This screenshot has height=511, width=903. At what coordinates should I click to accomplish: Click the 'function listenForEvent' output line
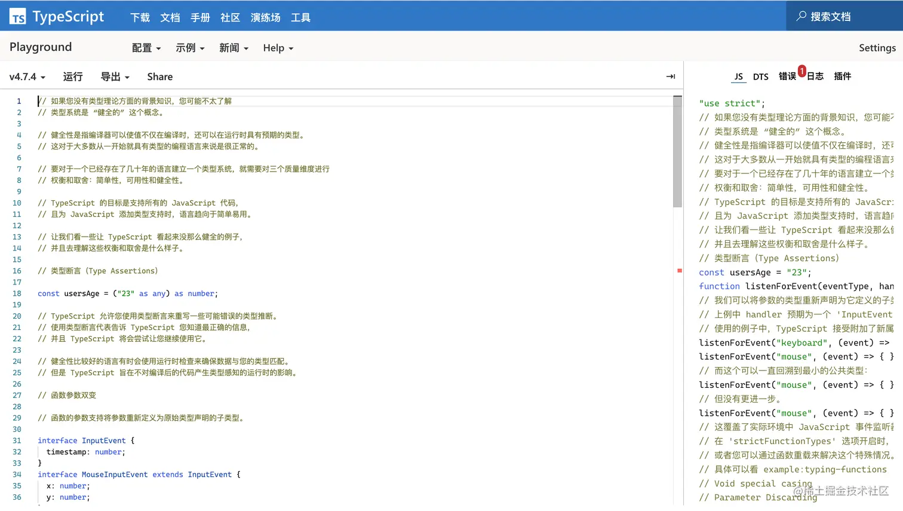coord(796,286)
